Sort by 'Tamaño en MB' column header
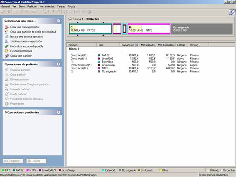236x177 pixels. (130, 45)
